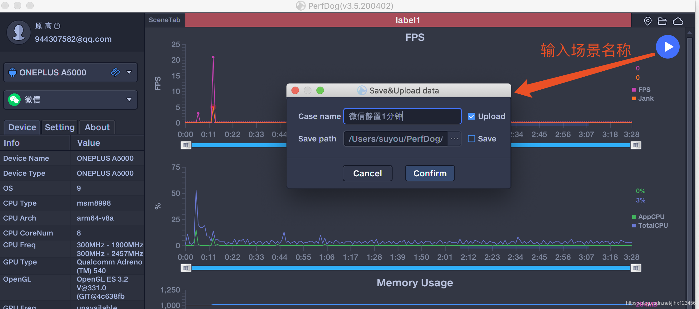Click the CPU chart right range handle
This screenshot has width=699, height=309.
(636, 268)
